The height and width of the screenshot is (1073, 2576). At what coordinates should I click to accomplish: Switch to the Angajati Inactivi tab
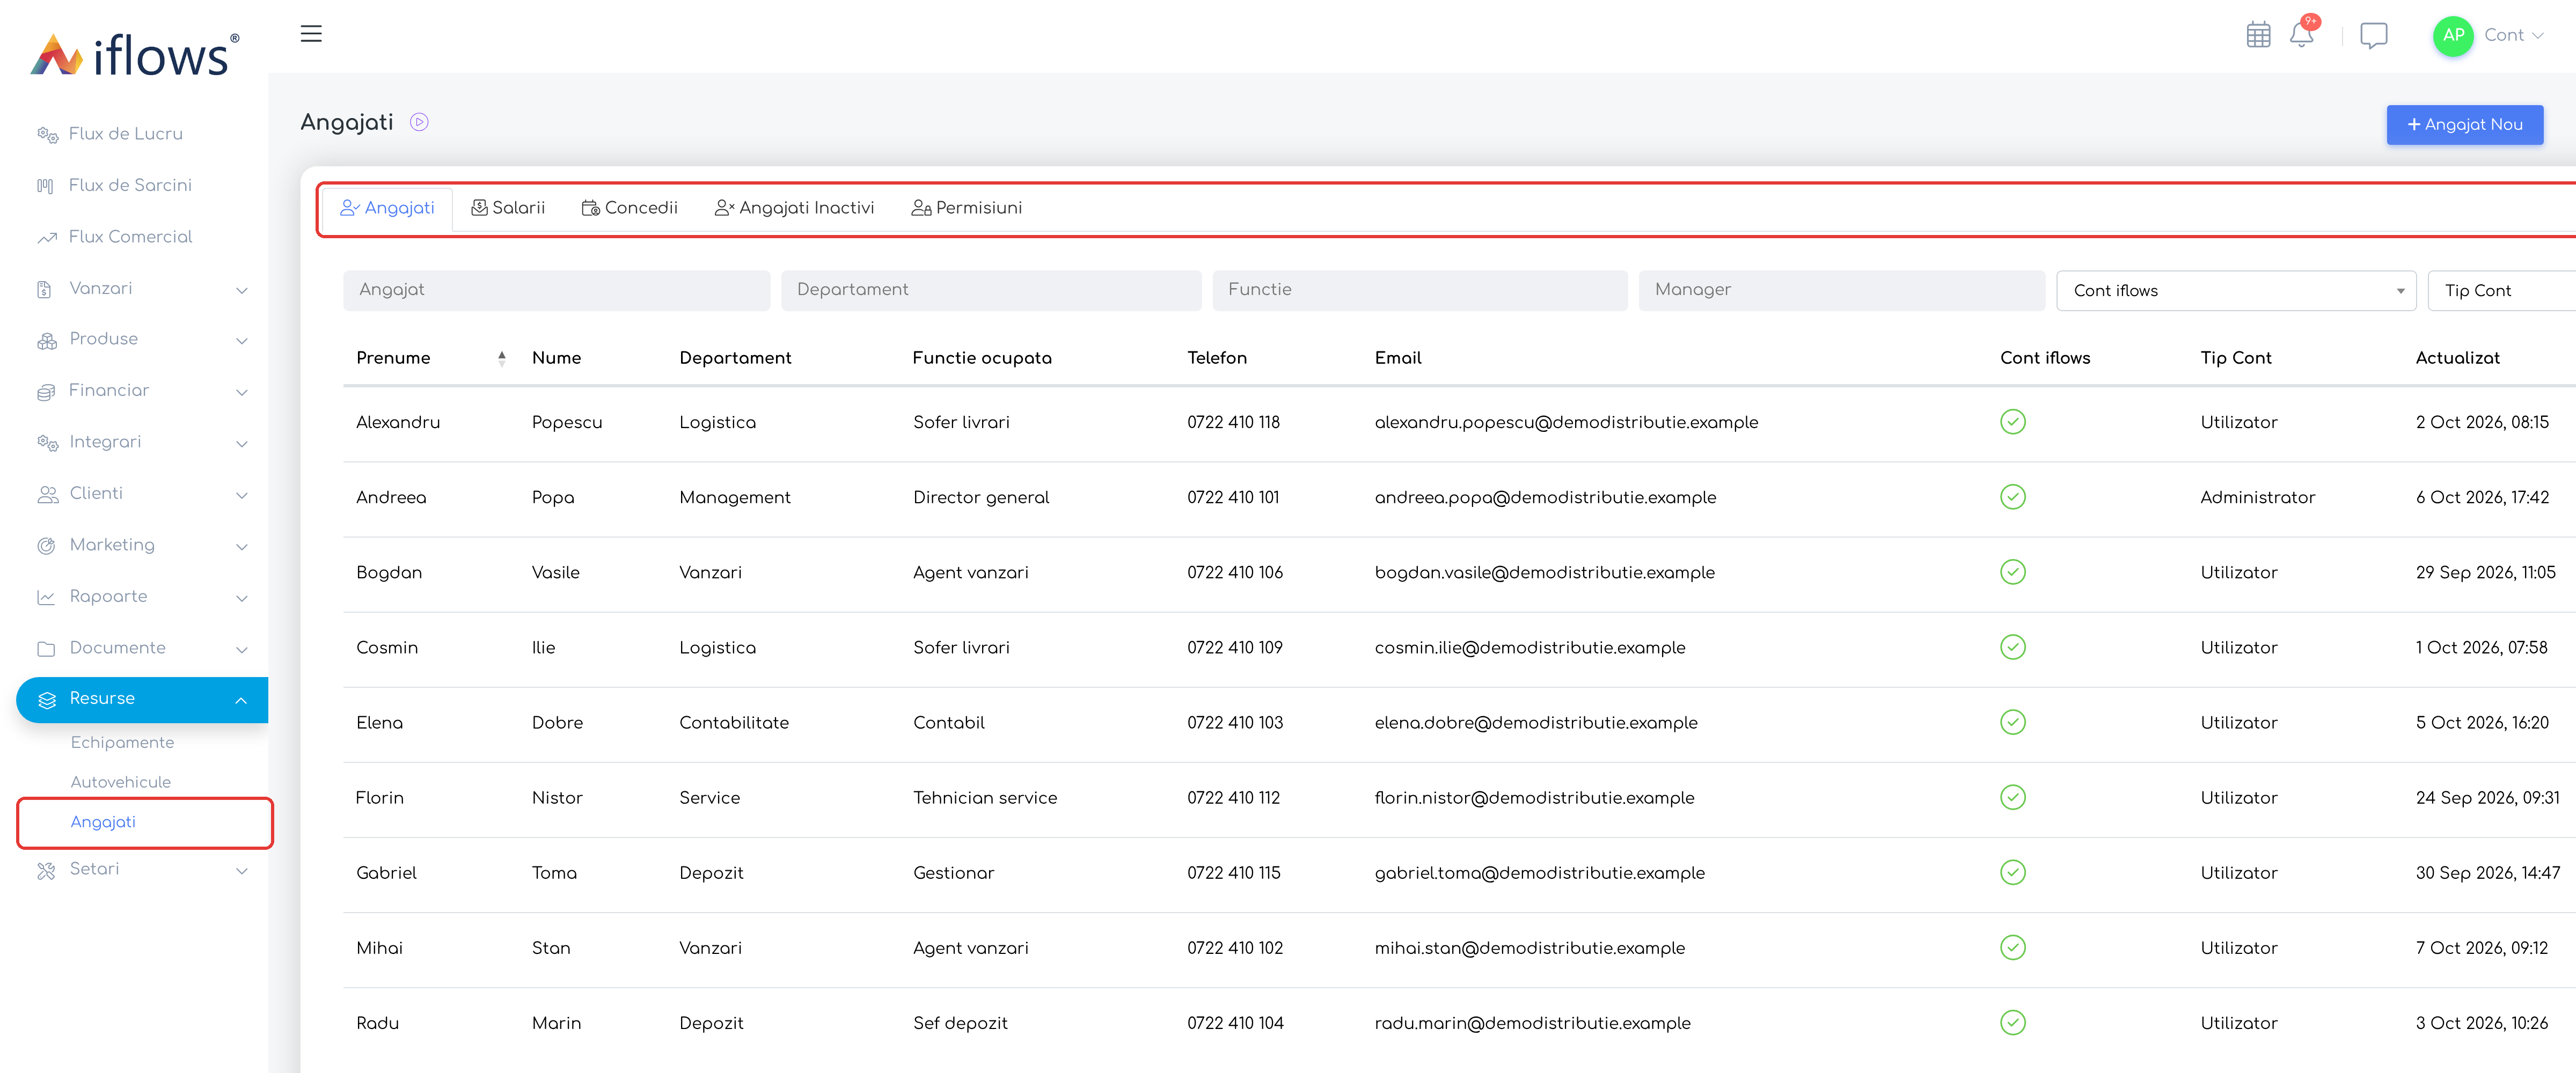pyautogui.click(x=795, y=208)
